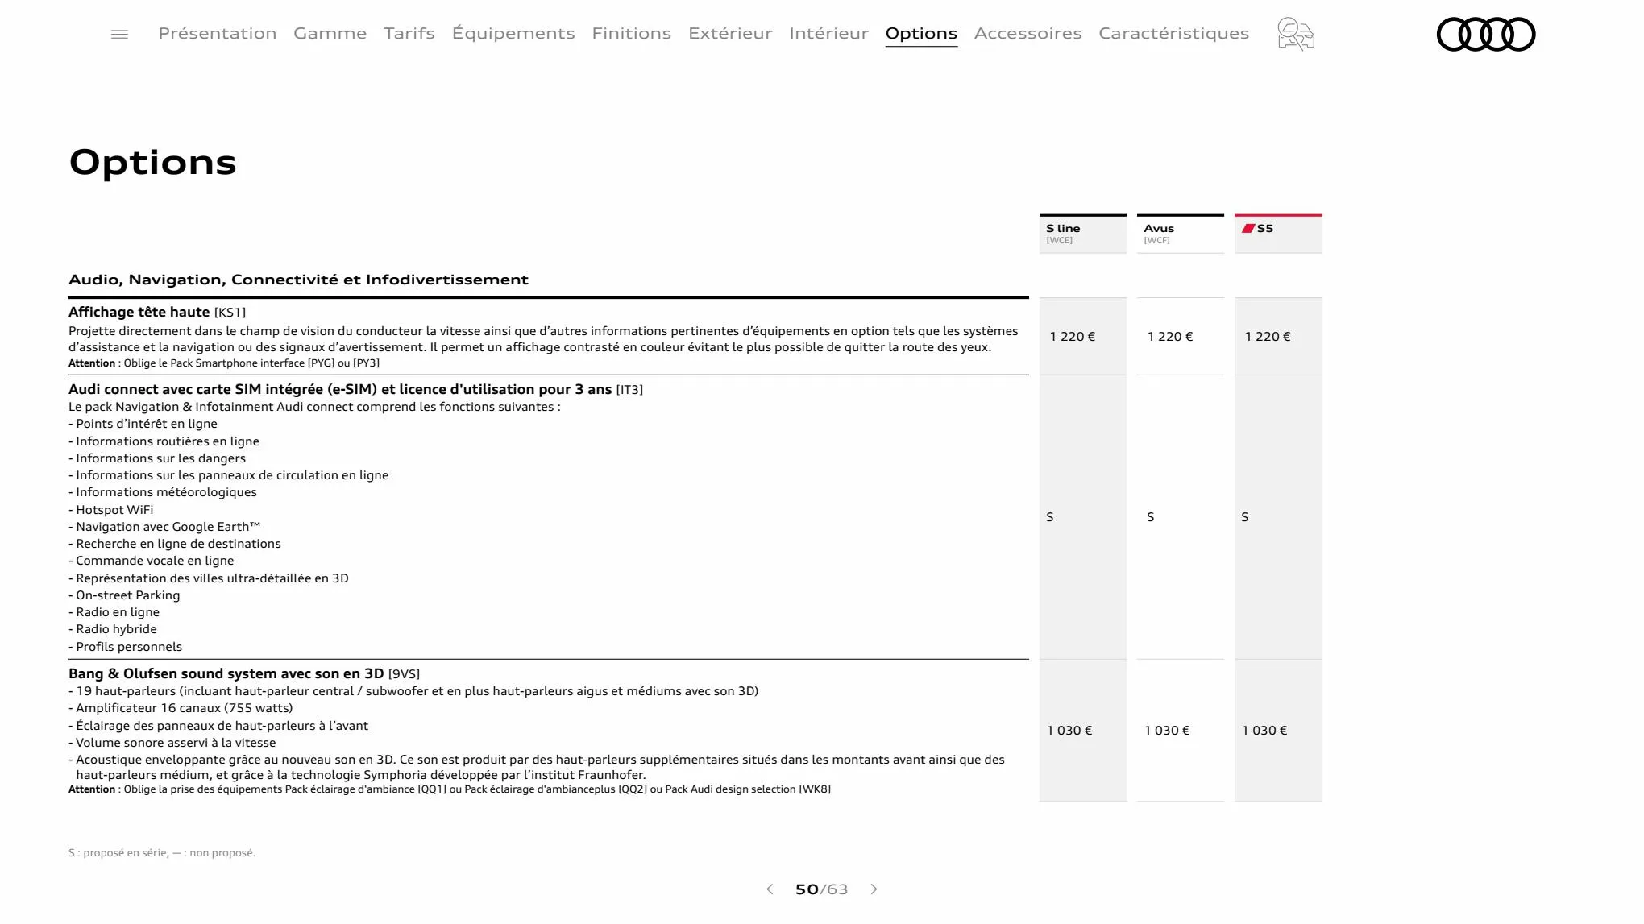Viewport: 1644px width, 924px height.
Task: Click Commande vocale en ligne item
Action: tap(152, 561)
